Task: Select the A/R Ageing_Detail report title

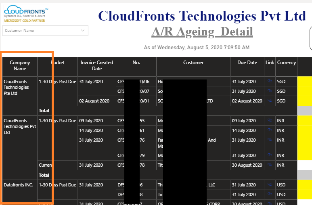Action: [202, 32]
